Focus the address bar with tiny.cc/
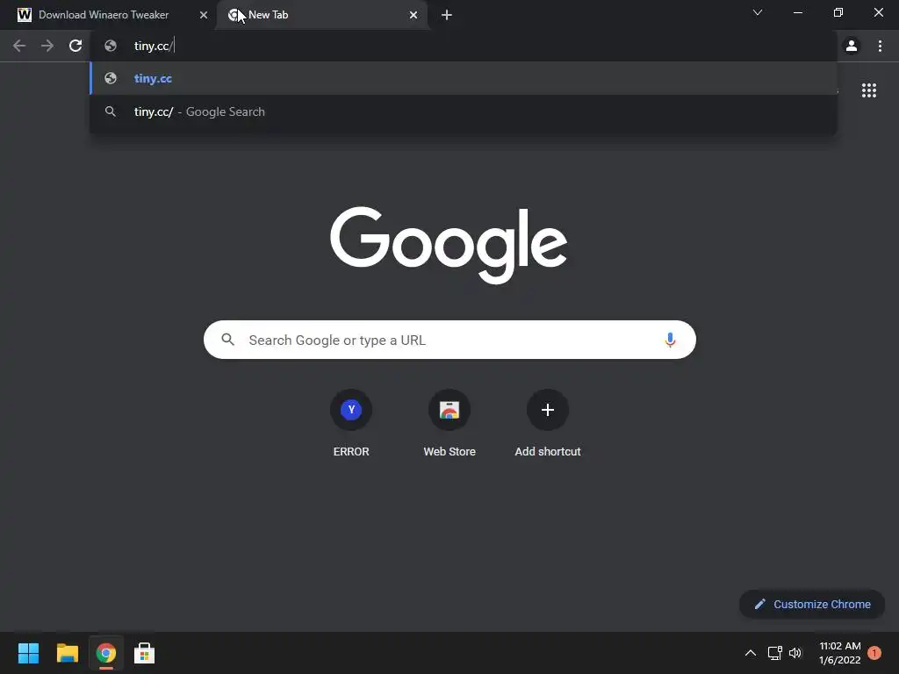 tap(464, 46)
